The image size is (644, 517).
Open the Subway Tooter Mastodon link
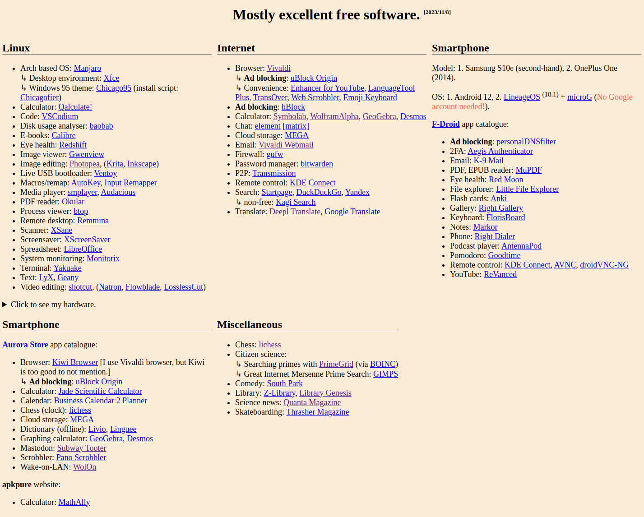coord(82,448)
